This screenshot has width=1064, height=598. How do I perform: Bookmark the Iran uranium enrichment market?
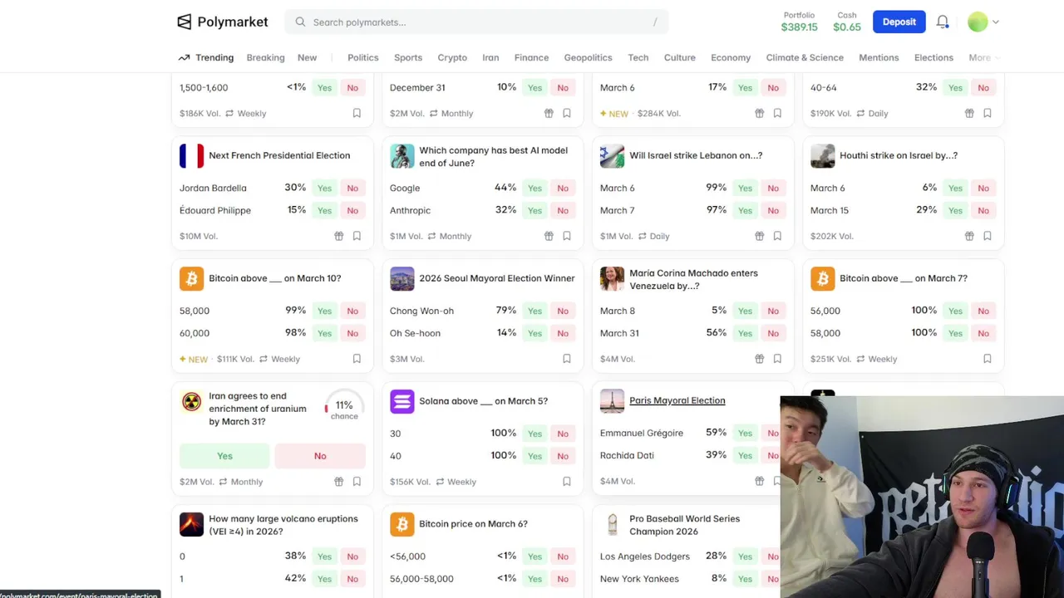coord(357,482)
